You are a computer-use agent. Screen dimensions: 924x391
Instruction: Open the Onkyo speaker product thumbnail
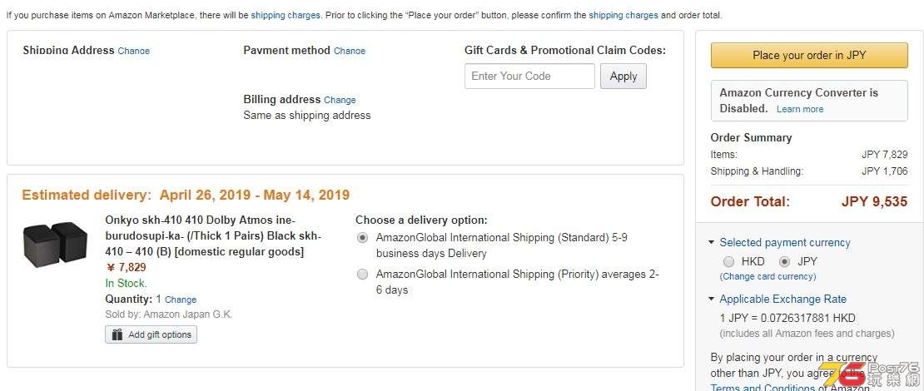(x=56, y=245)
